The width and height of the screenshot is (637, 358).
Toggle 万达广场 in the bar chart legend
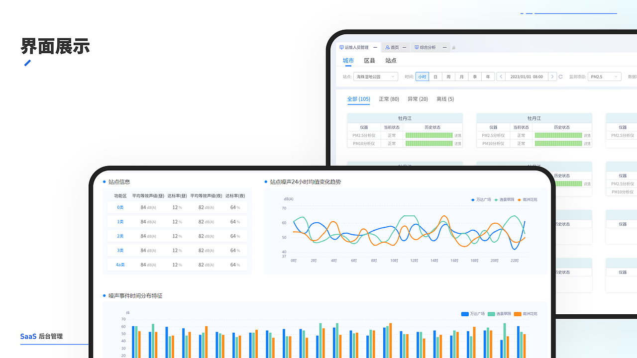[473, 314]
